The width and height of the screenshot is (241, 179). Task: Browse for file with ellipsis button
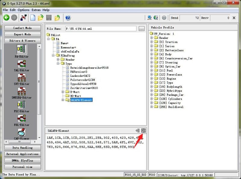pyautogui.click(x=141, y=29)
